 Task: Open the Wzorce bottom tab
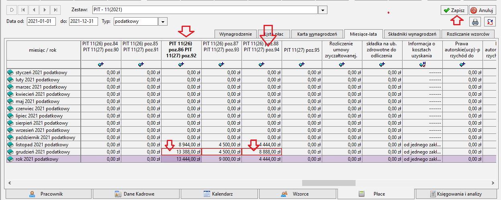[298, 194]
